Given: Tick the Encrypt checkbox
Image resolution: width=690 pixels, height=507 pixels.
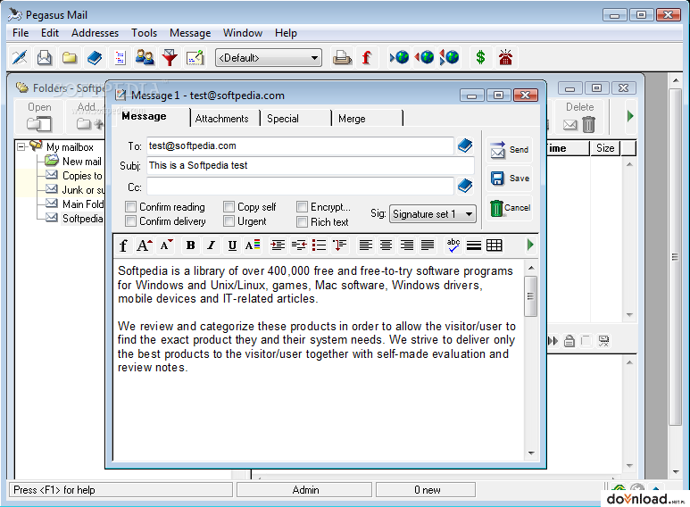Looking at the screenshot, I should pyautogui.click(x=302, y=207).
